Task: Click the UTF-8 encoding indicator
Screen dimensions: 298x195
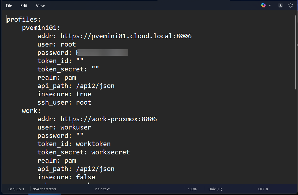Action: point(263,189)
